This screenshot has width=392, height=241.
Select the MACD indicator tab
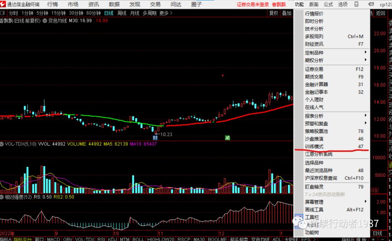(53, 239)
